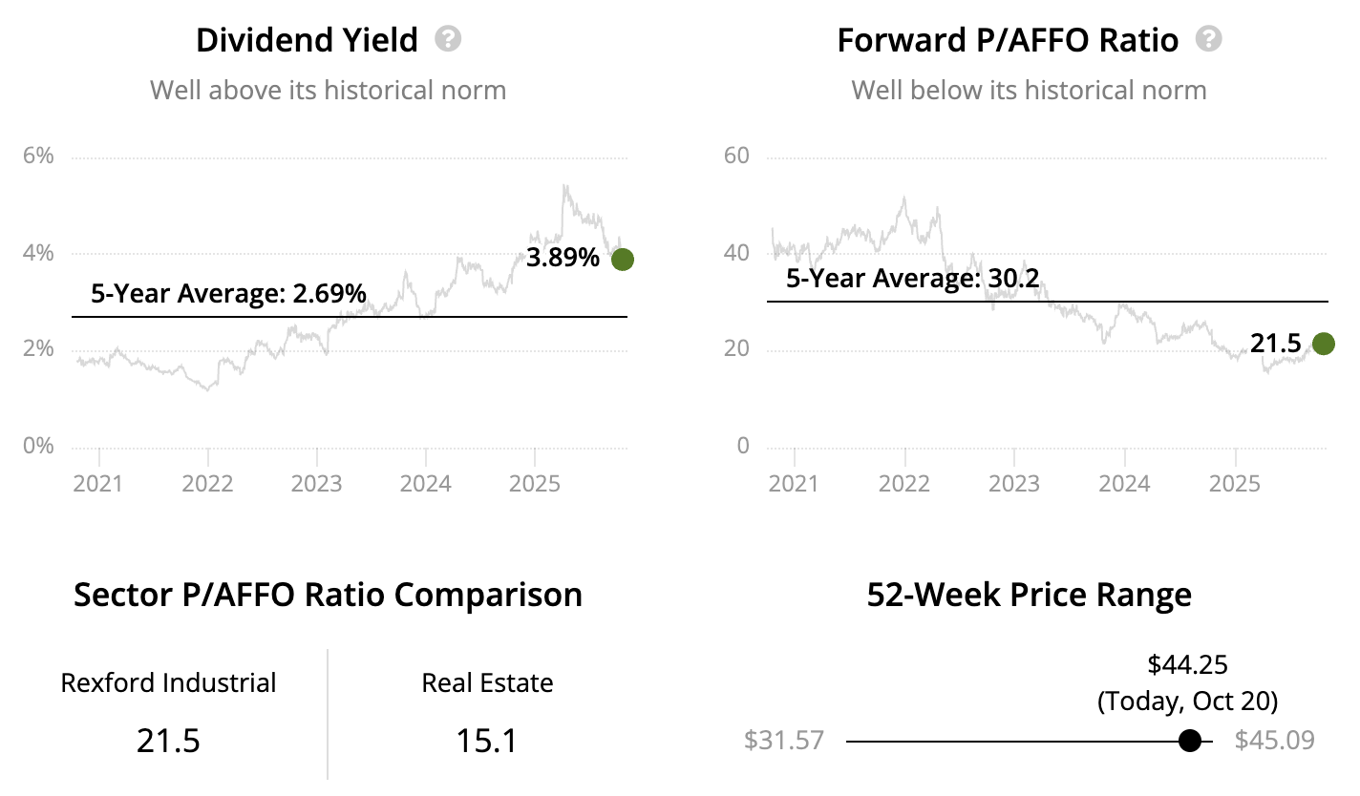Click the help icon beside Dividend Yield

[448, 39]
